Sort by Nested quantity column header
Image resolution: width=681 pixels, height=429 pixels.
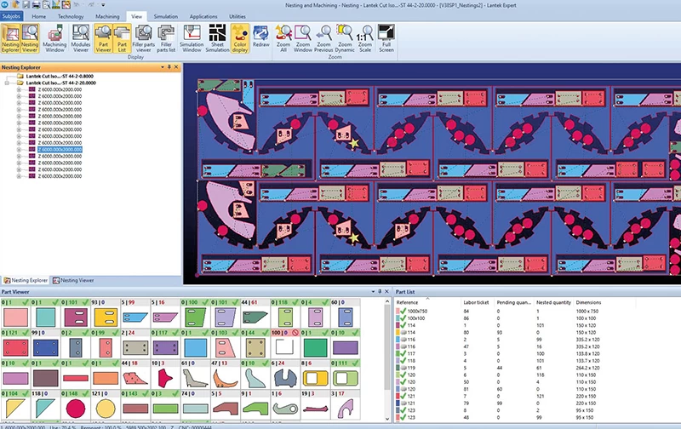(553, 302)
